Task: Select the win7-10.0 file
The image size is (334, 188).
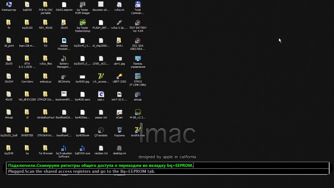Action: pos(119,96)
